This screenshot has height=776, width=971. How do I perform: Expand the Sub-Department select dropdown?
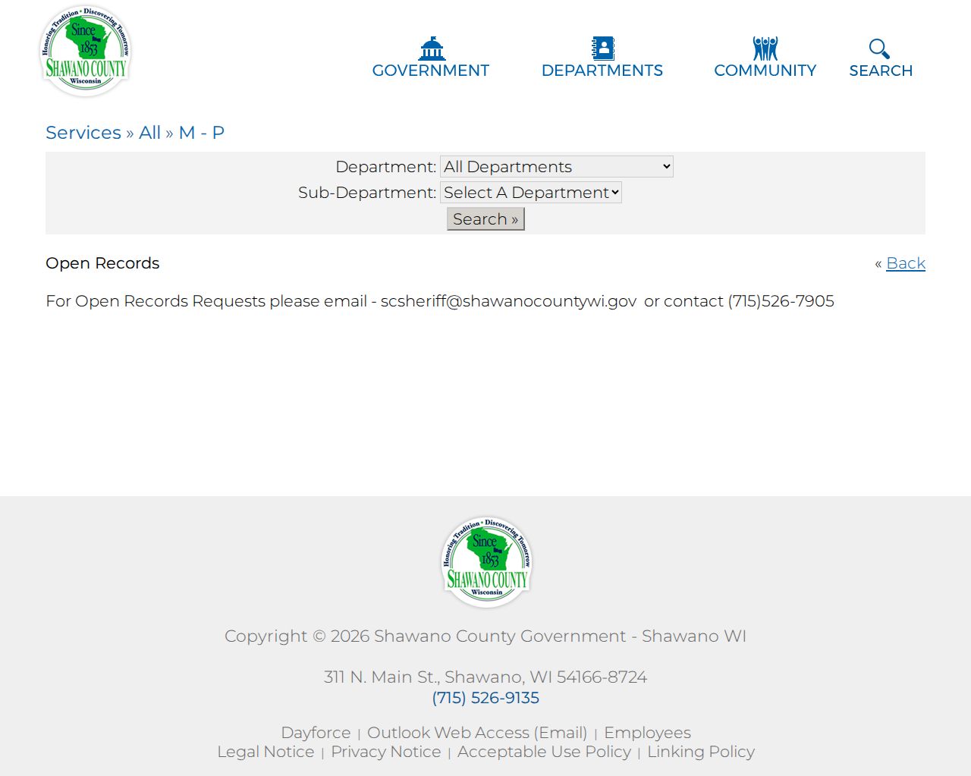(531, 193)
